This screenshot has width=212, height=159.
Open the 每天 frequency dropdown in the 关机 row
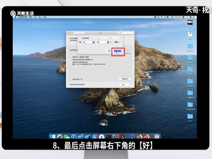click(102, 42)
